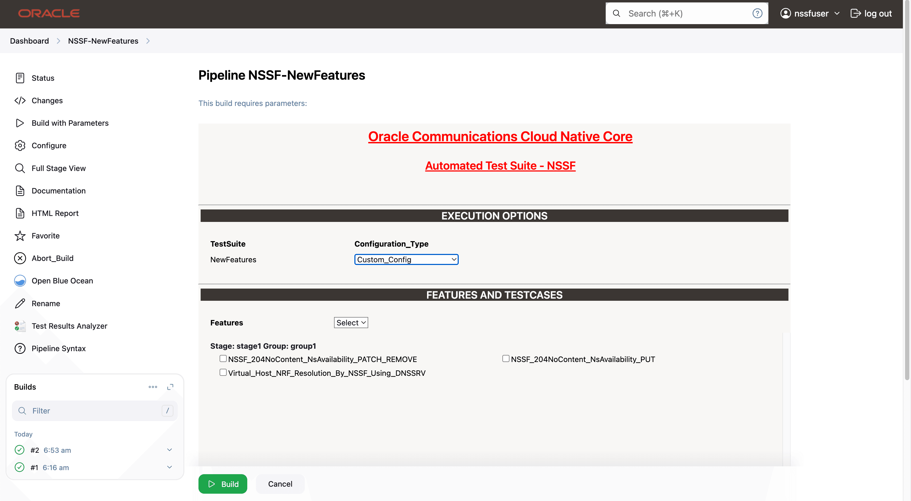The image size is (911, 501).
Task: Click the green Build button
Action: [x=223, y=484]
